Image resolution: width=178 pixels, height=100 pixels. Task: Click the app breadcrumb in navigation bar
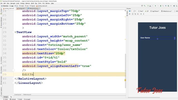click(12, 6)
